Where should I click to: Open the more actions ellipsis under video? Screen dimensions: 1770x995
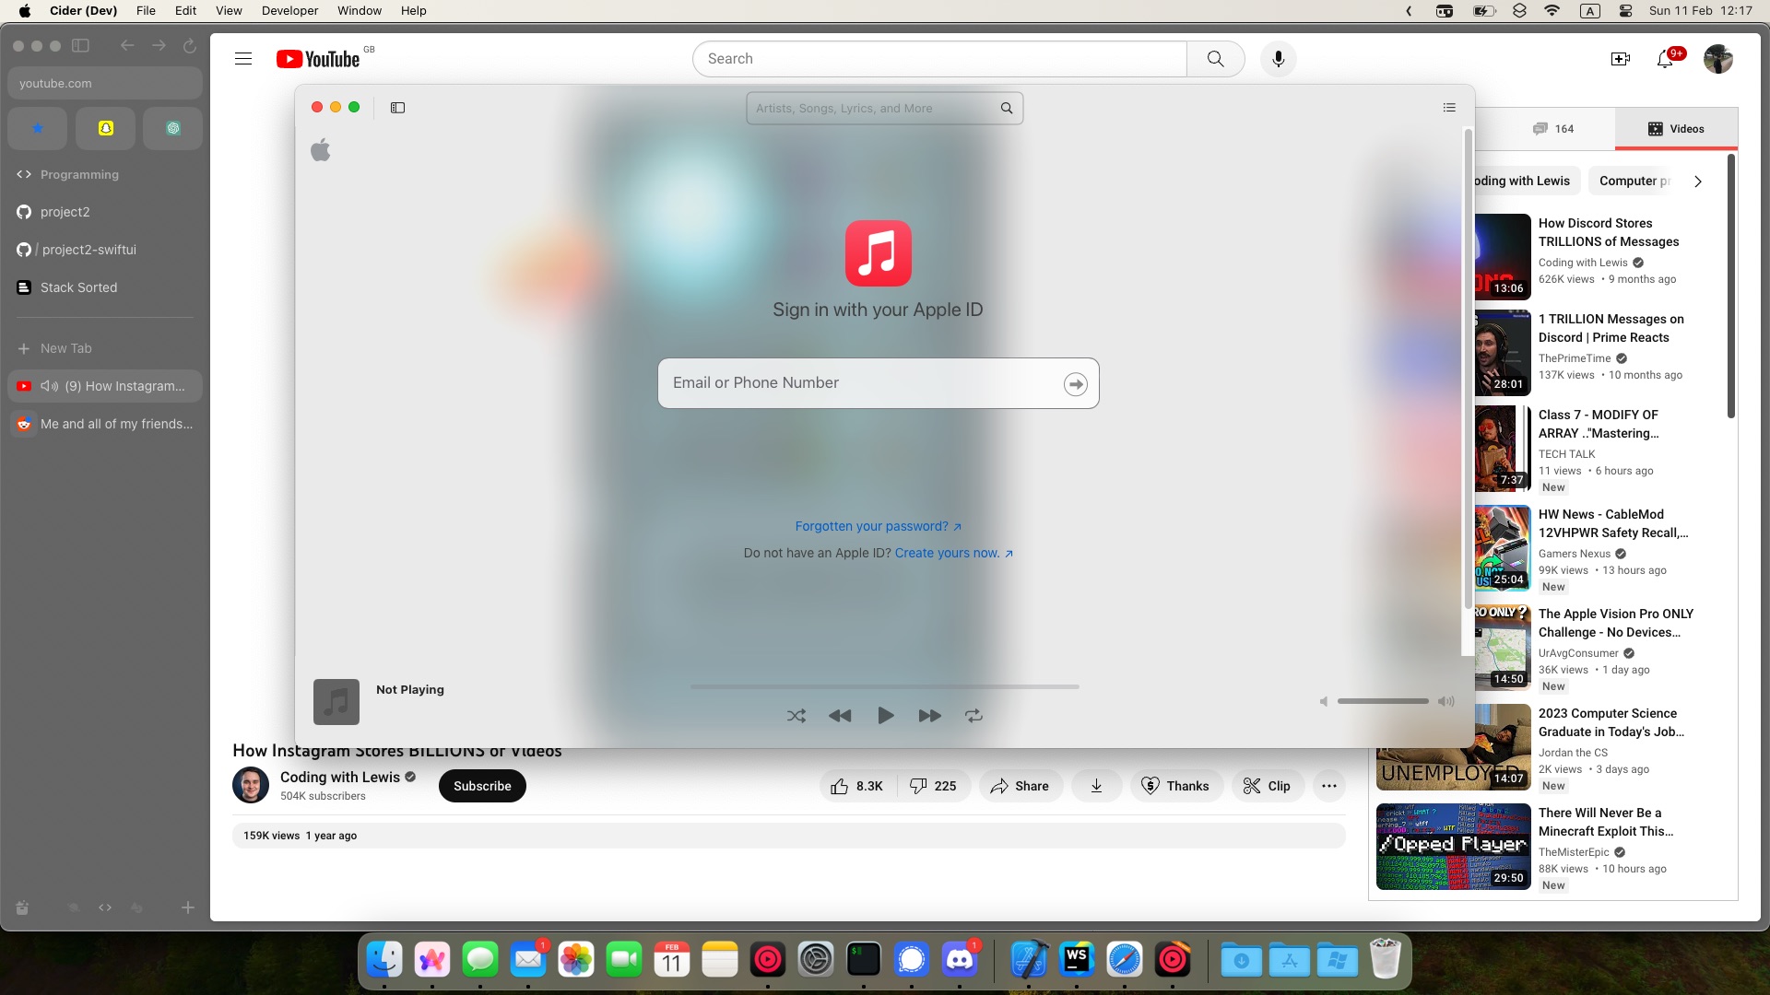pos(1328,786)
